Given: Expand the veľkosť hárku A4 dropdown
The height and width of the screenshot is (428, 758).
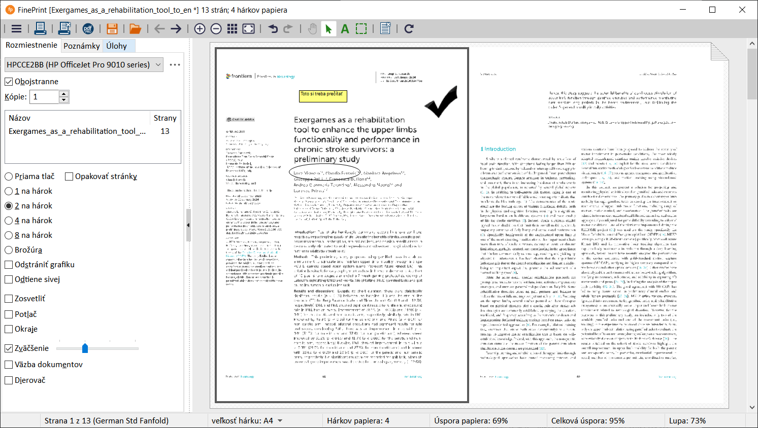Looking at the screenshot, I should (280, 421).
